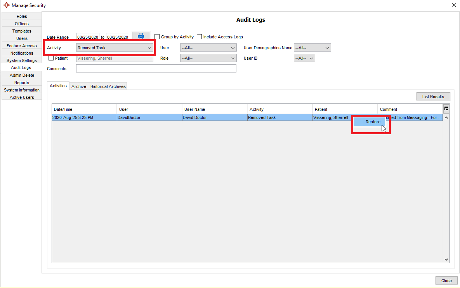The height and width of the screenshot is (288, 460).
Task: Expand the User Demographics Name dropdown
Action: (312, 48)
